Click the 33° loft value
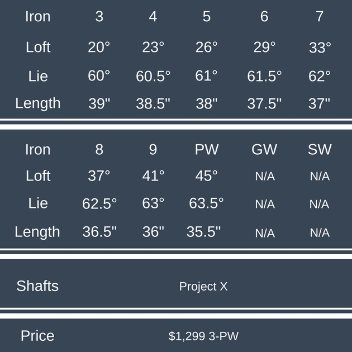 click(320, 48)
